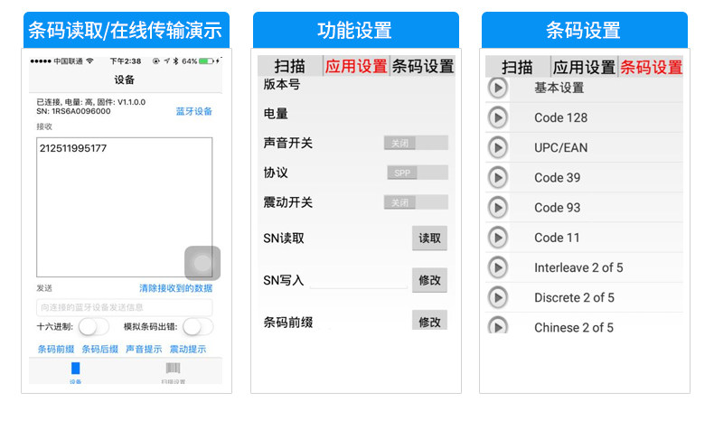Click the play arrow icon beside Code 93
Image resolution: width=714 pixels, height=421 pixels.
coord(497,207)
